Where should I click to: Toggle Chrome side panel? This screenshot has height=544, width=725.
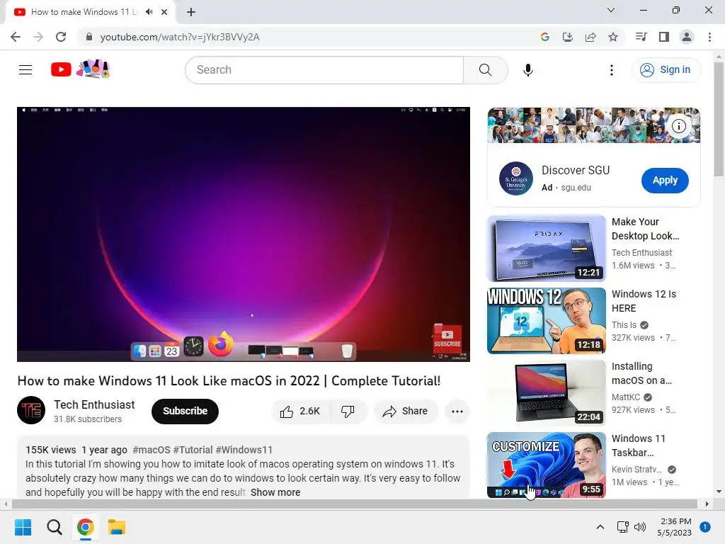[664, 37]
